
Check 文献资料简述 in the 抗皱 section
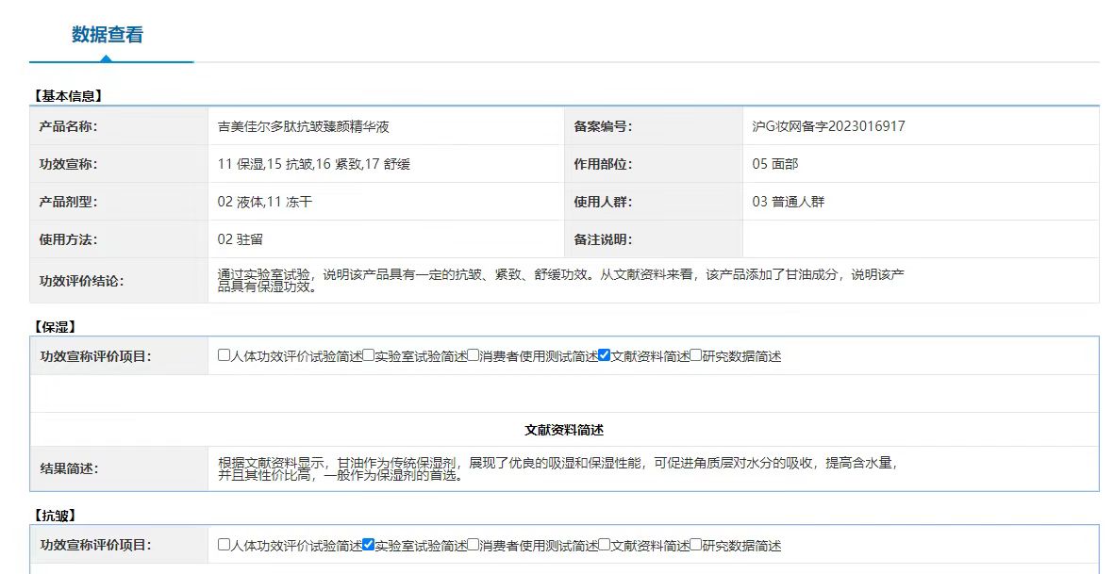pyautogui.click(x=605, y=544)
